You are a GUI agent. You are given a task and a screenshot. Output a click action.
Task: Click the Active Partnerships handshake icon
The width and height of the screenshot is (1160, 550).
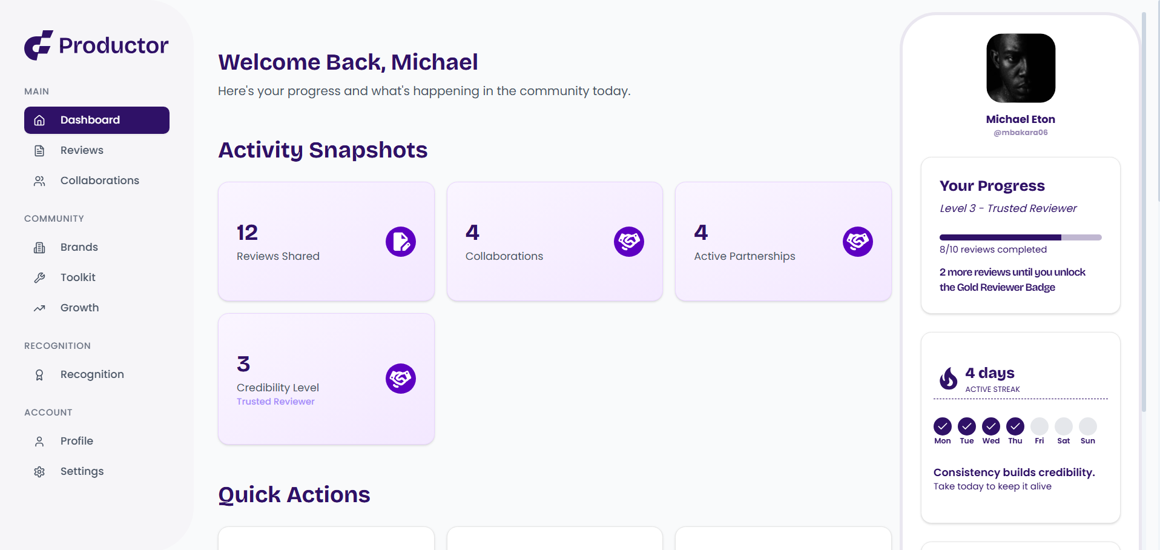pos(857,242)
